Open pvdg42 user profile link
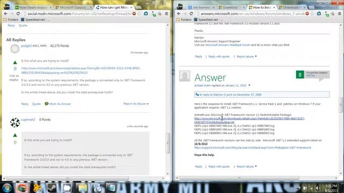Image resolution: width=344 pixels, height=193 pixels. [26, 46]
